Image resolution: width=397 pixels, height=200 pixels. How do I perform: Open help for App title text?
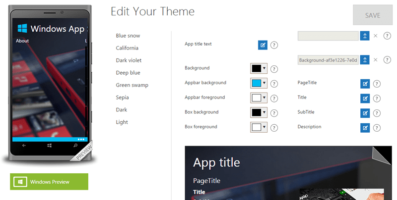274,45
